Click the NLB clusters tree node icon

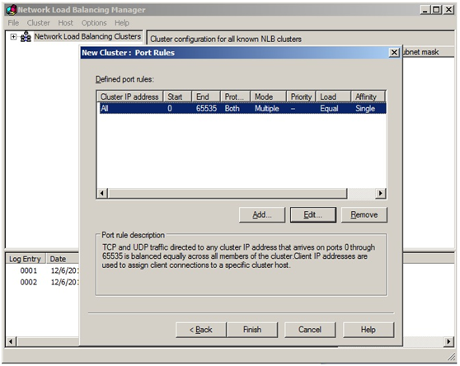(26, 36)
